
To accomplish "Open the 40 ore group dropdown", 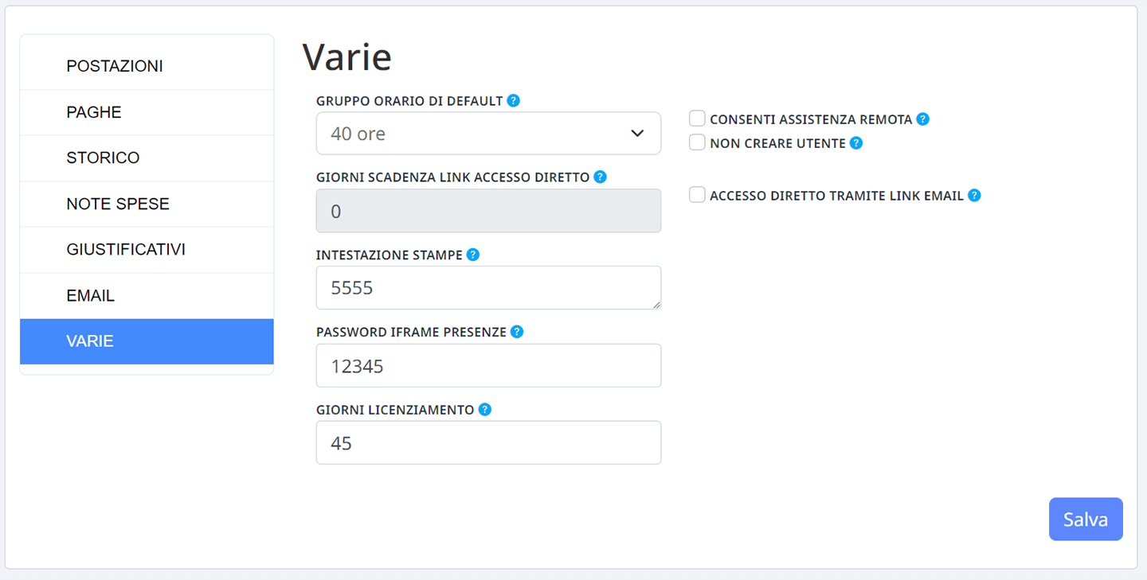I will coord(488,133).
